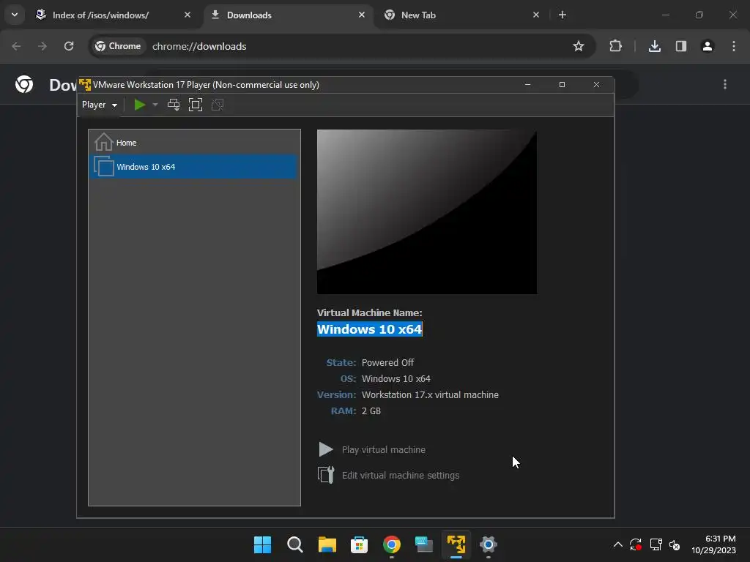Click the Unity mode toolbar icon
The width and height of the screenshot is (750, 562).
click(217, 105)
